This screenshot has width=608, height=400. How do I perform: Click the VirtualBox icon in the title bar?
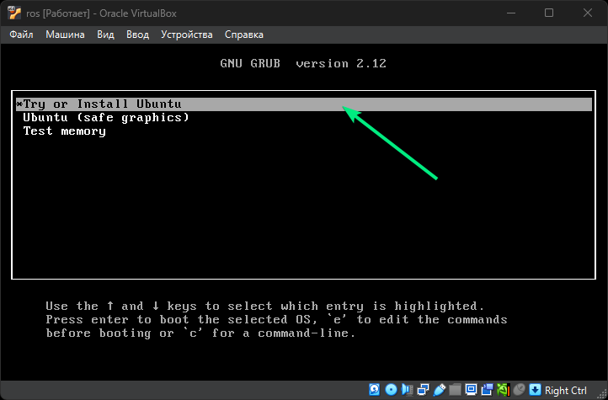tap(14, 13)
